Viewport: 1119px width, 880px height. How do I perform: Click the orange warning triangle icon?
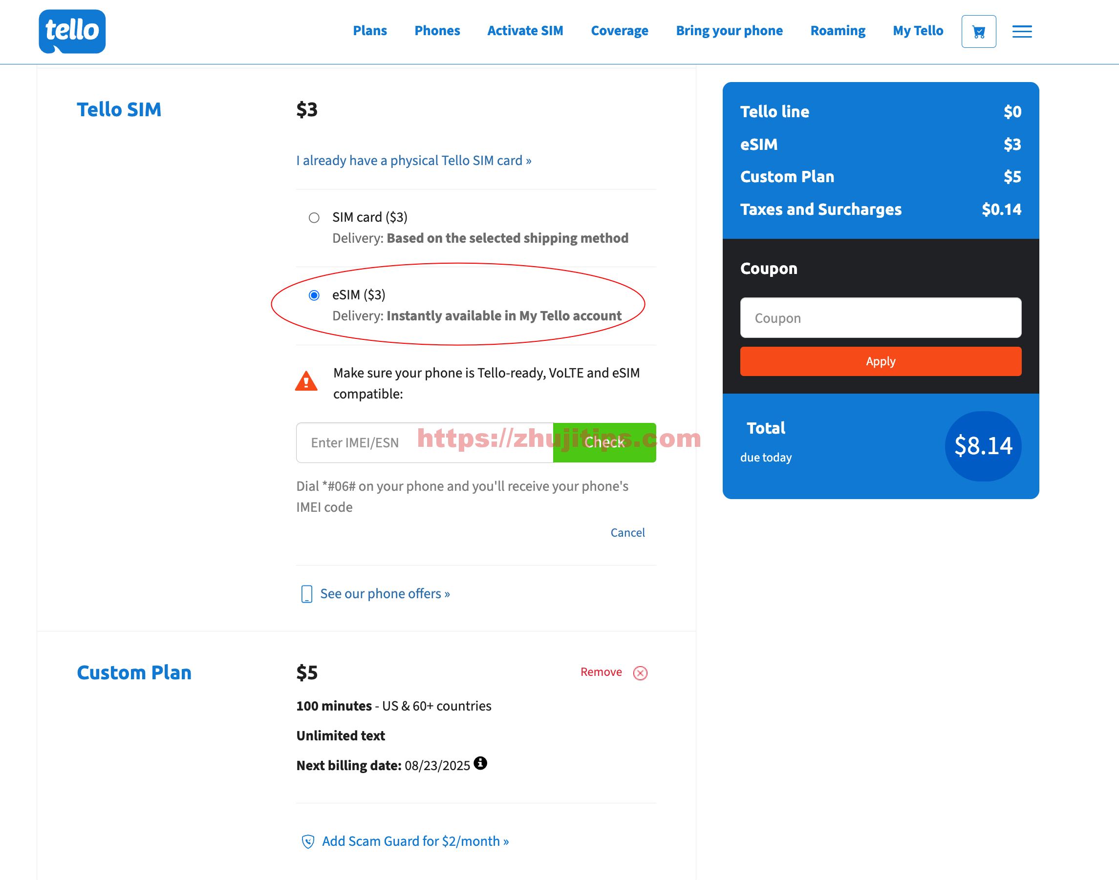pos(306,381)
